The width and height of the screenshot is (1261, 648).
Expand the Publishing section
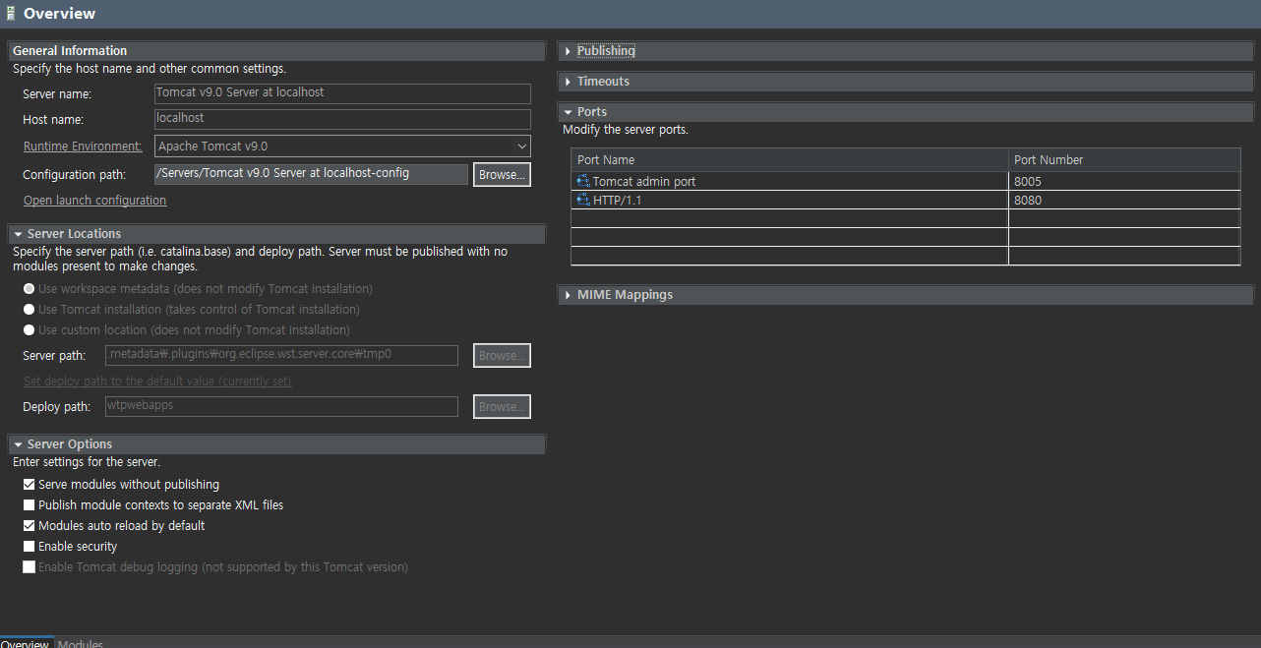pyautogui.click(x=569, y=51)
